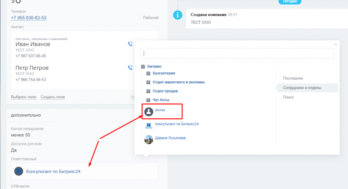Viewport: 348px width, 189px height.
Task: Expand the Чат-боты arrow
Action: click(x=148, y=100)
